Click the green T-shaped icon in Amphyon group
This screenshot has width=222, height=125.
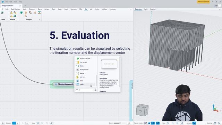point(39,12)
